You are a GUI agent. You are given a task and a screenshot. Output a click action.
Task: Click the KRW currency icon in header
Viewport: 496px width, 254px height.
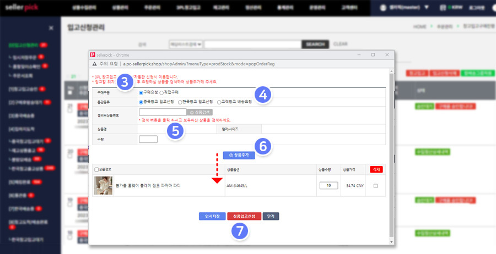442,8
